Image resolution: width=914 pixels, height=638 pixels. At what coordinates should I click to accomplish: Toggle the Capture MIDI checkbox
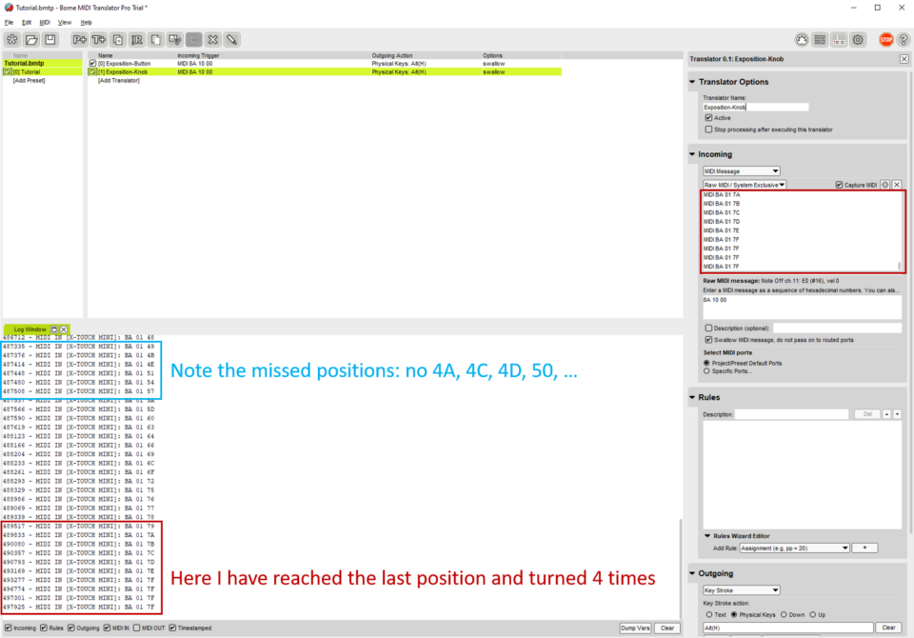pos(839,185)
